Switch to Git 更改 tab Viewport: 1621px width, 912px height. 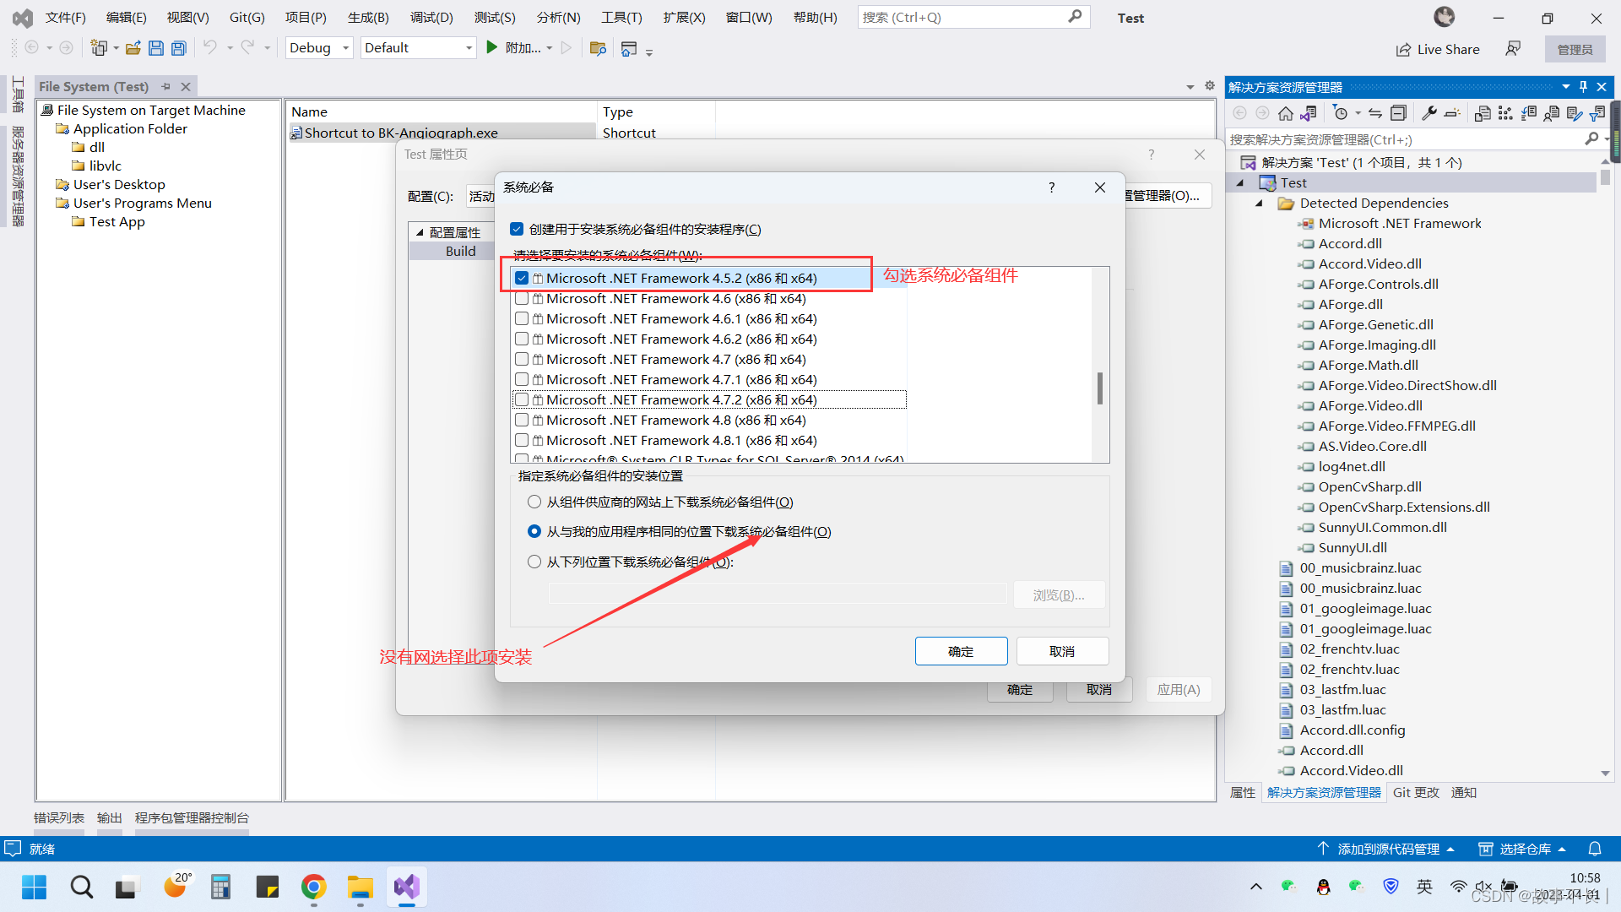1416,792
